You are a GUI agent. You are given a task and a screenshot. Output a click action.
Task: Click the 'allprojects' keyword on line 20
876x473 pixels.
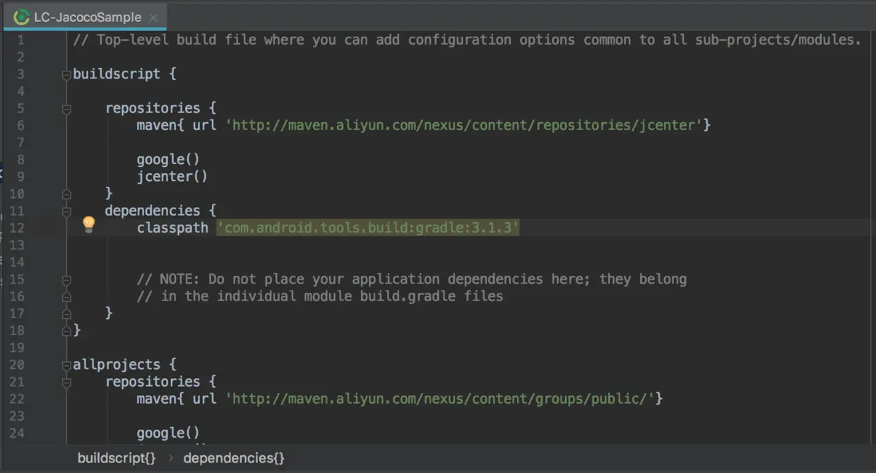pyautogui.click(x=117, y=365)
